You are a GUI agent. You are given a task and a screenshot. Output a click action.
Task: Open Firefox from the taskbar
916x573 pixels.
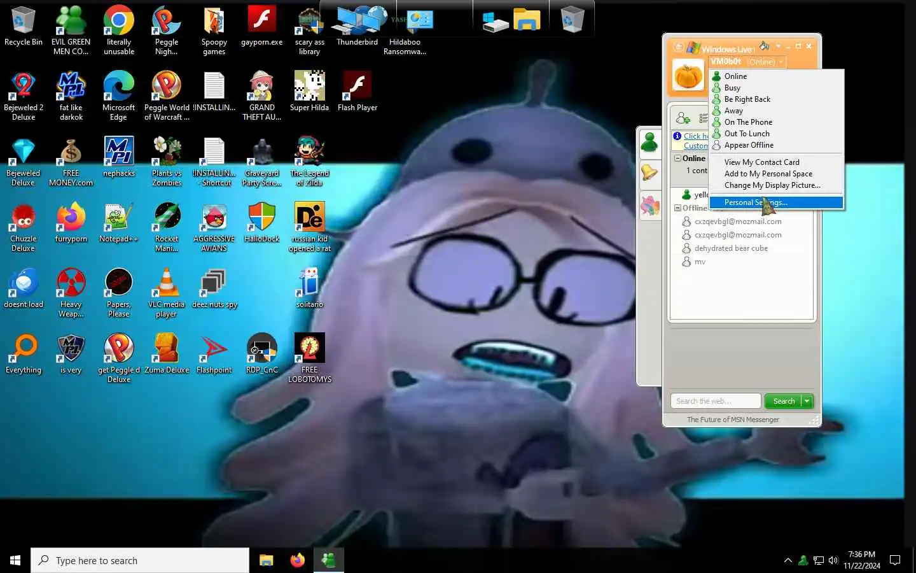coord(297,560)
